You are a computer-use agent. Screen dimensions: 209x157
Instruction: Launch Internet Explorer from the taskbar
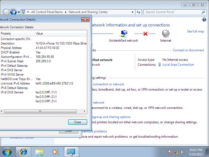coord(23,152)
